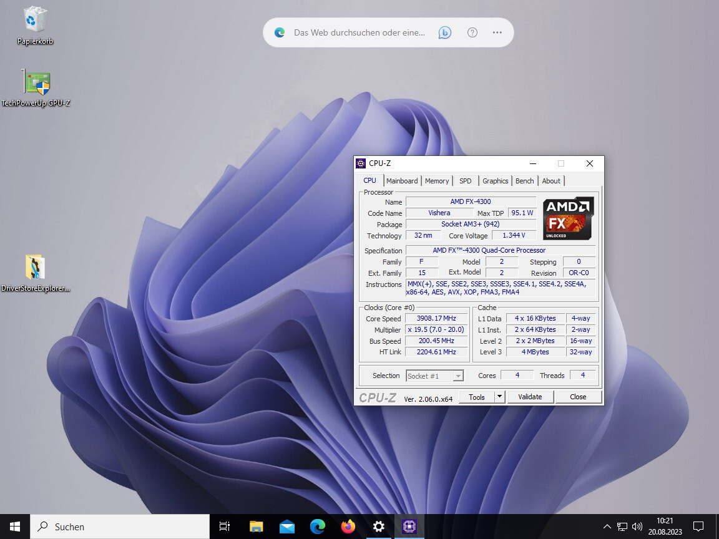Click the Package value Socket AM3+ (942)

click(471, 224)
